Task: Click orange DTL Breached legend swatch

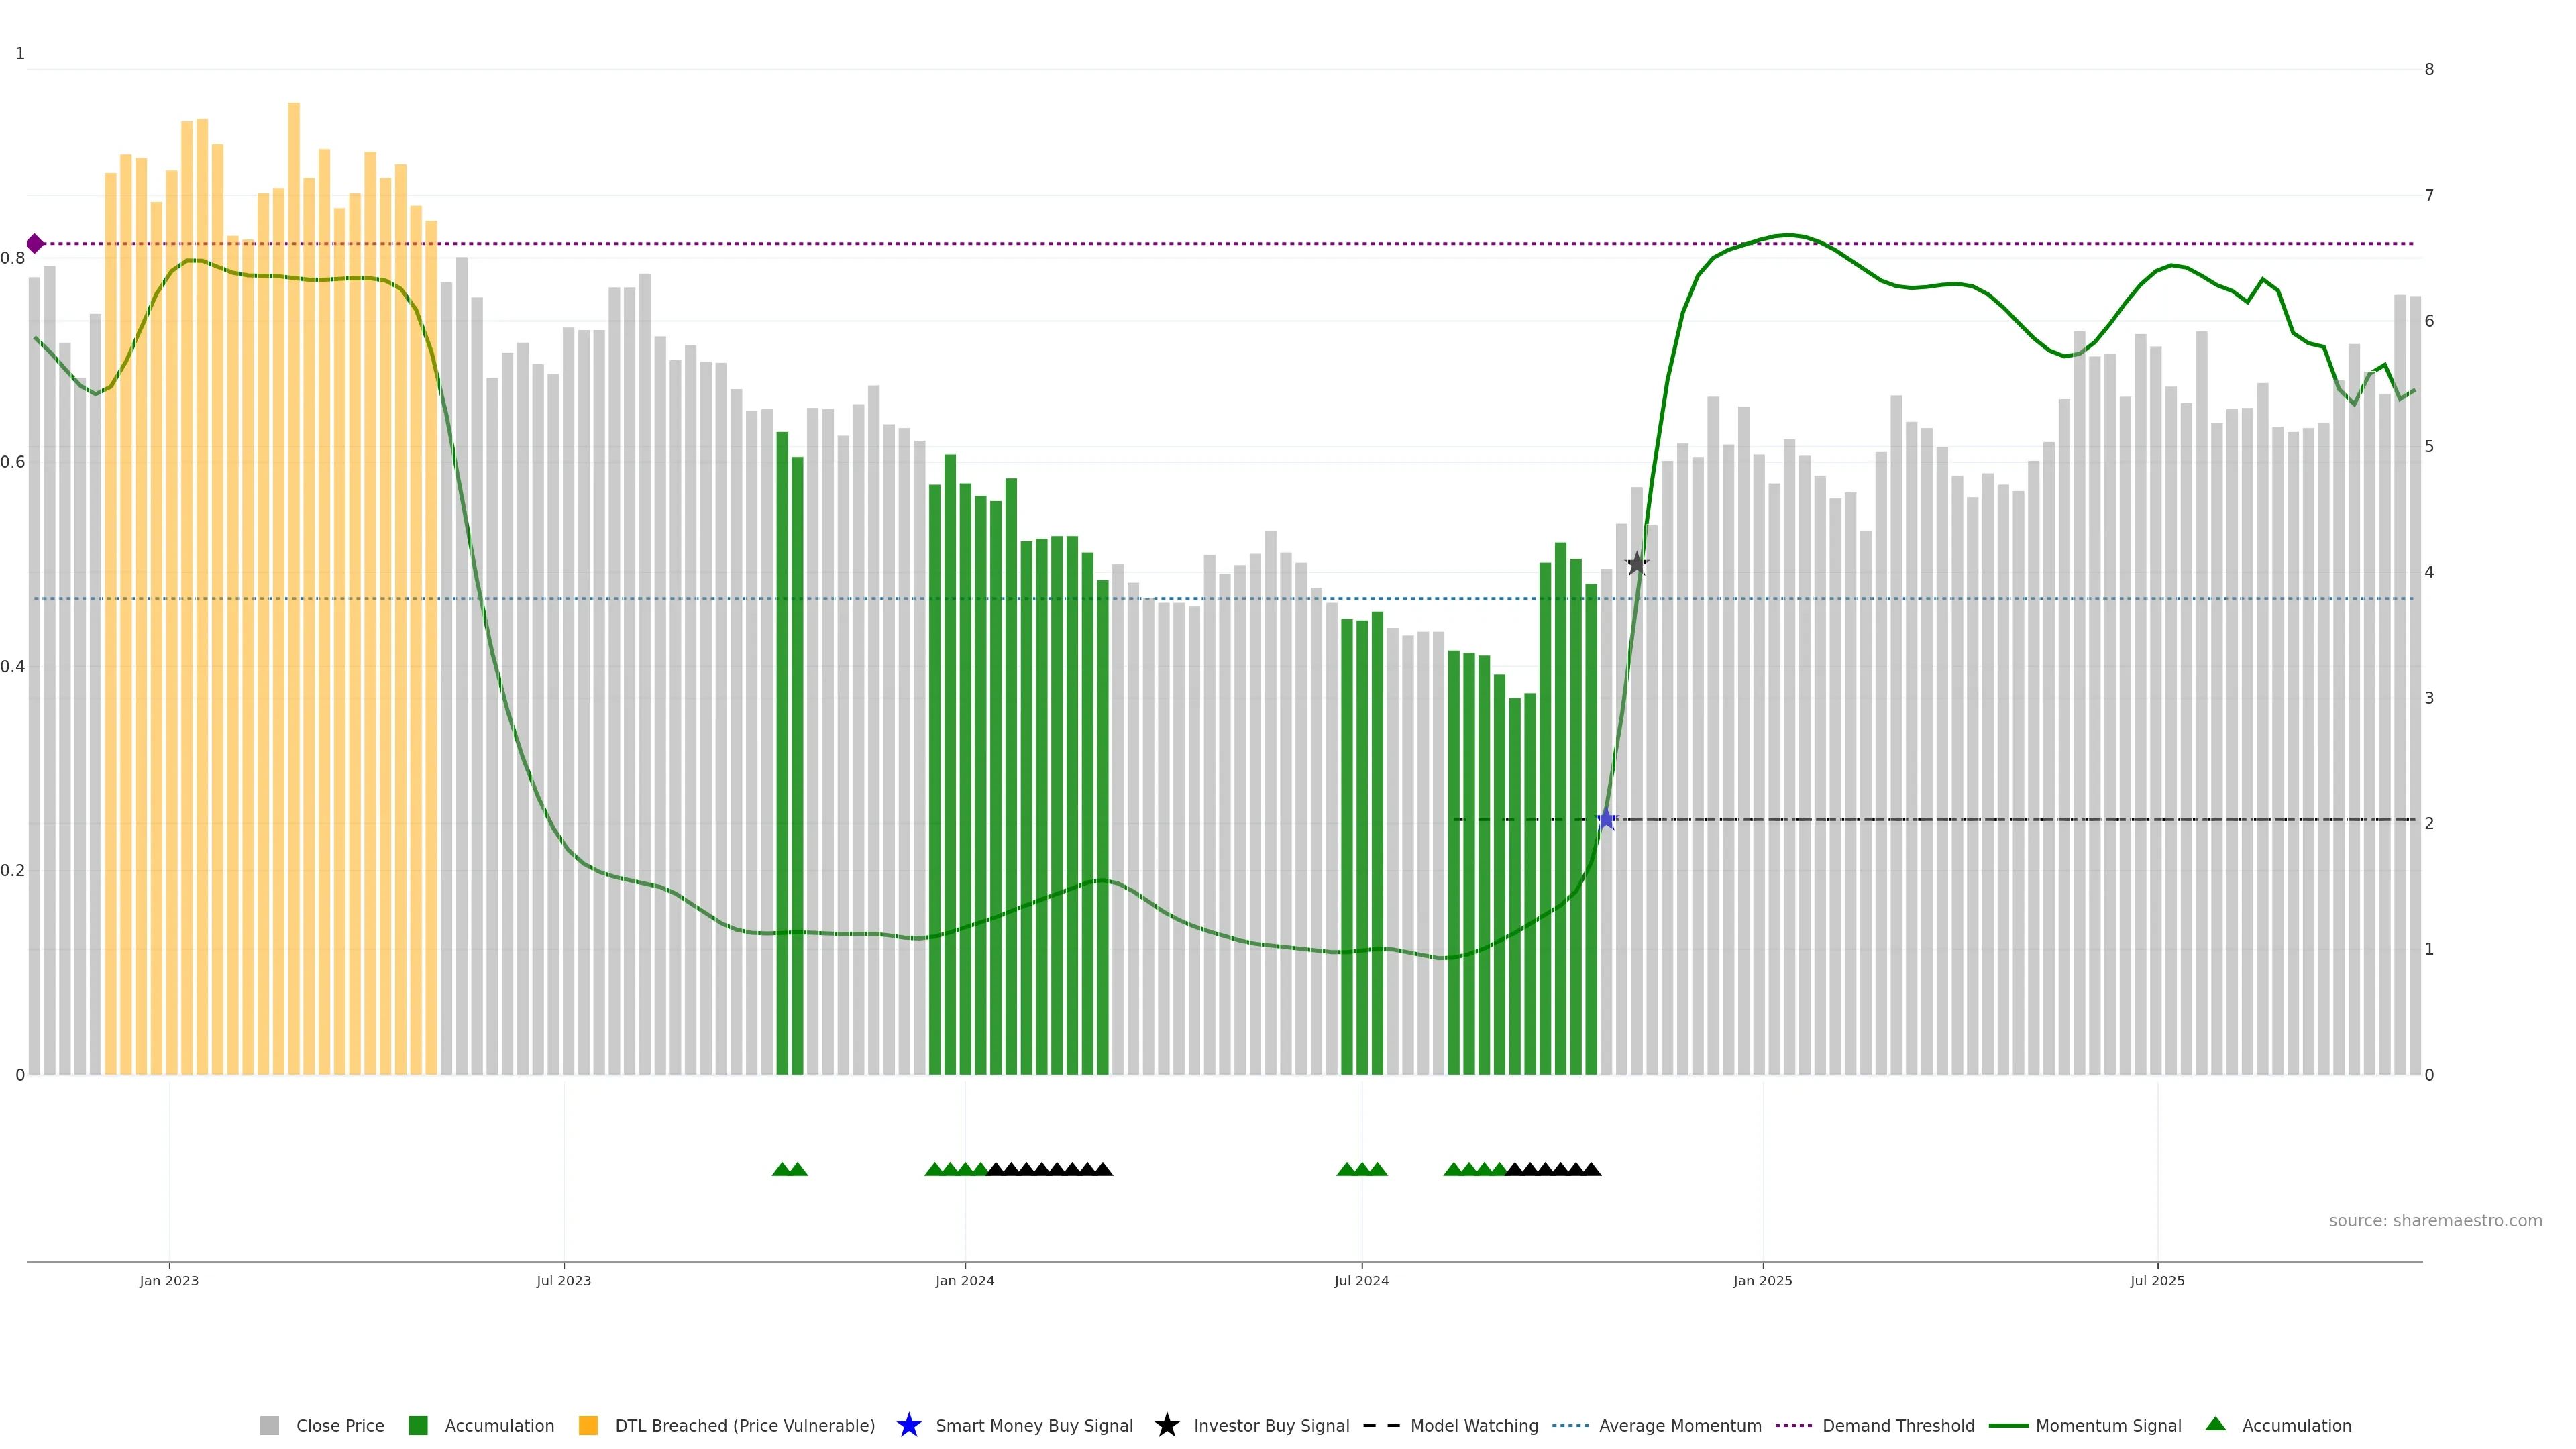Action: pyautogui.click(x=588, y=1425)
